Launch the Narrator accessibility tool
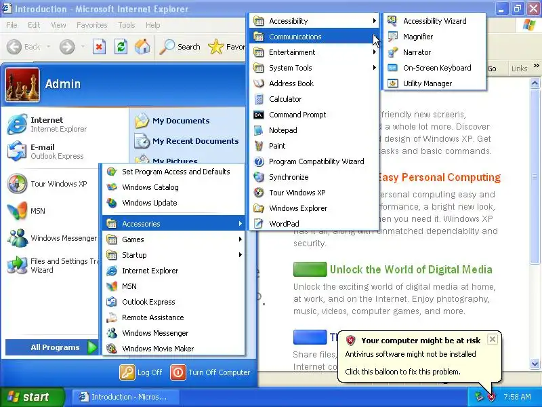 point(434,52)
